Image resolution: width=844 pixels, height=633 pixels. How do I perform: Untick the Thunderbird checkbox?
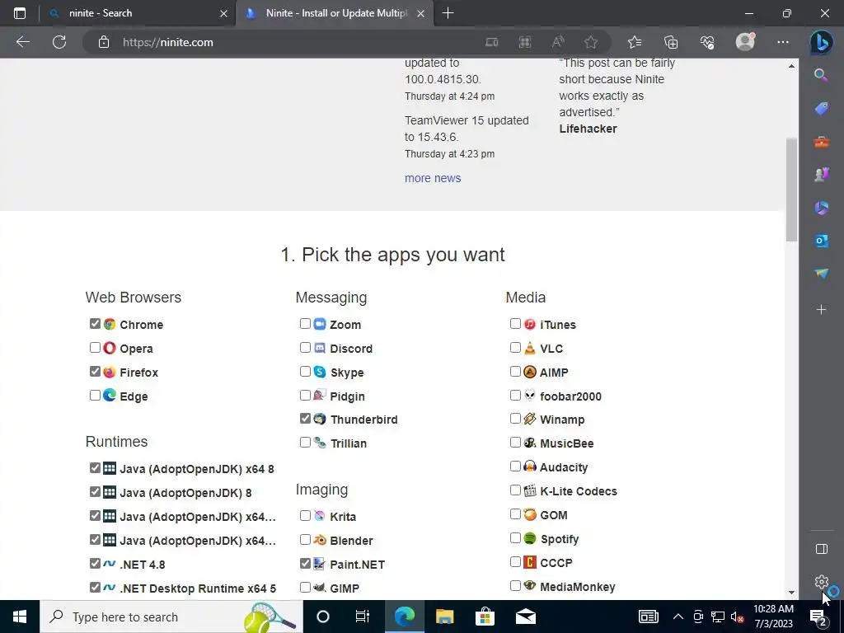[x=305, y=418]
